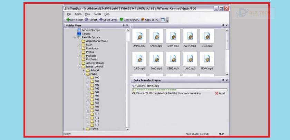Select the F10 folder
Screen dimensions: 290x140
pos(97,114)
